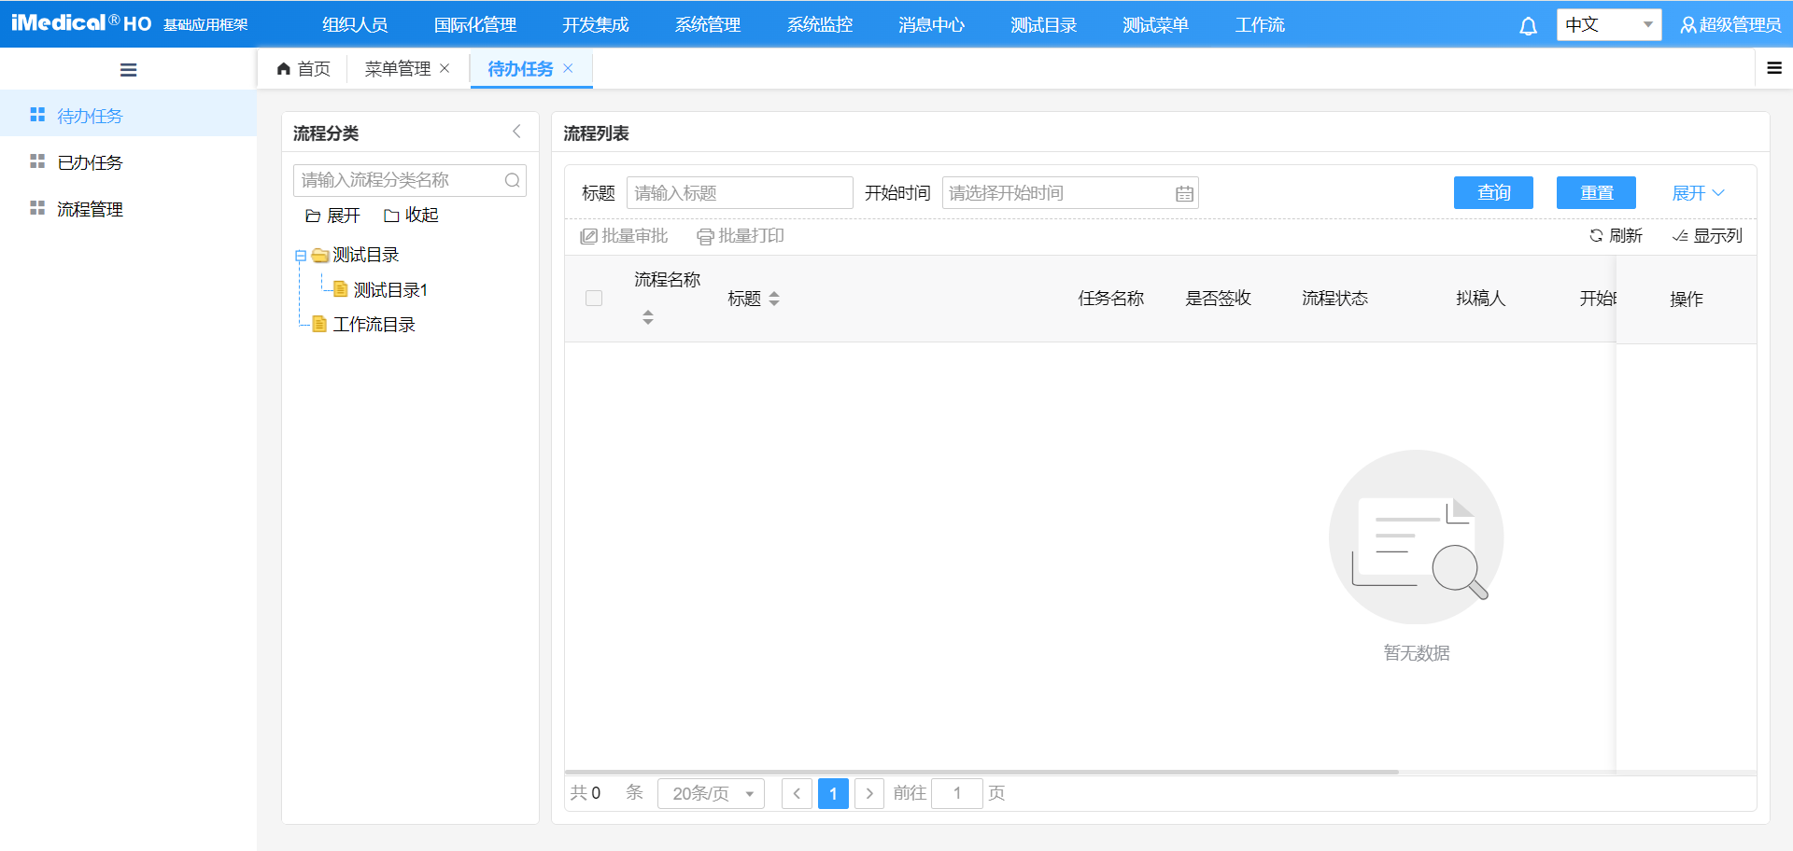Close the 待办任务 tab

pos(568,68)
